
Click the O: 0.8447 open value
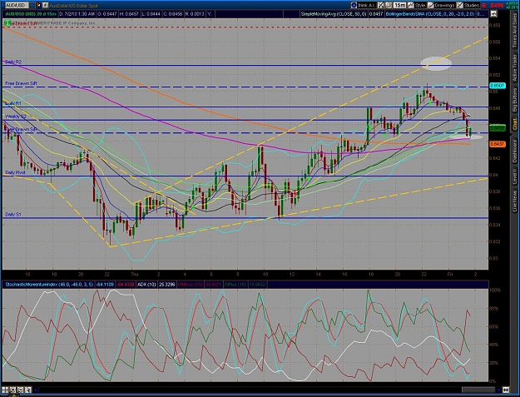pos(107,14)
